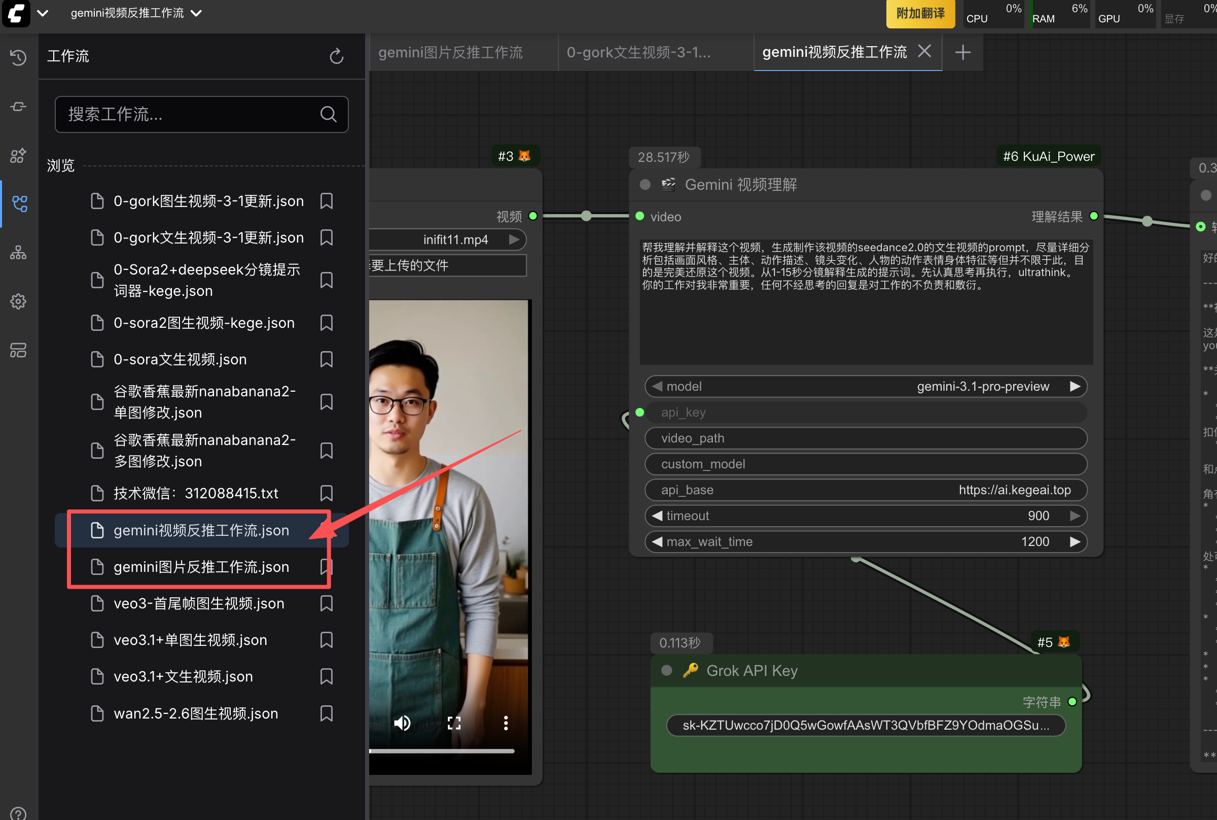Collapse the Gemini 视频理解 node

point(645,185)
